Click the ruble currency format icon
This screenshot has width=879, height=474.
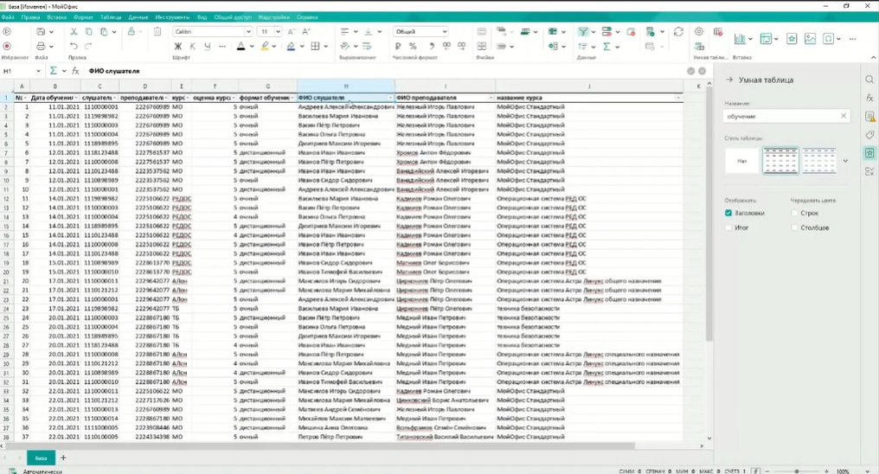(398, 47)
